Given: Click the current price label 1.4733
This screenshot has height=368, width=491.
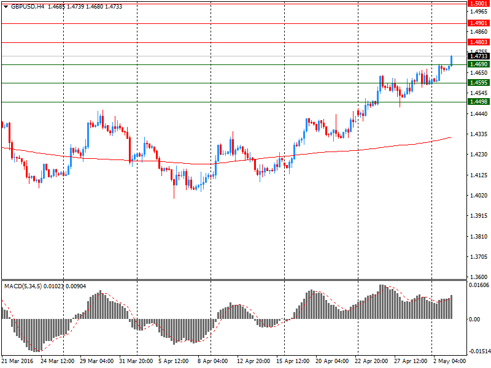Looking at the screenshot, I should (479, 56).
